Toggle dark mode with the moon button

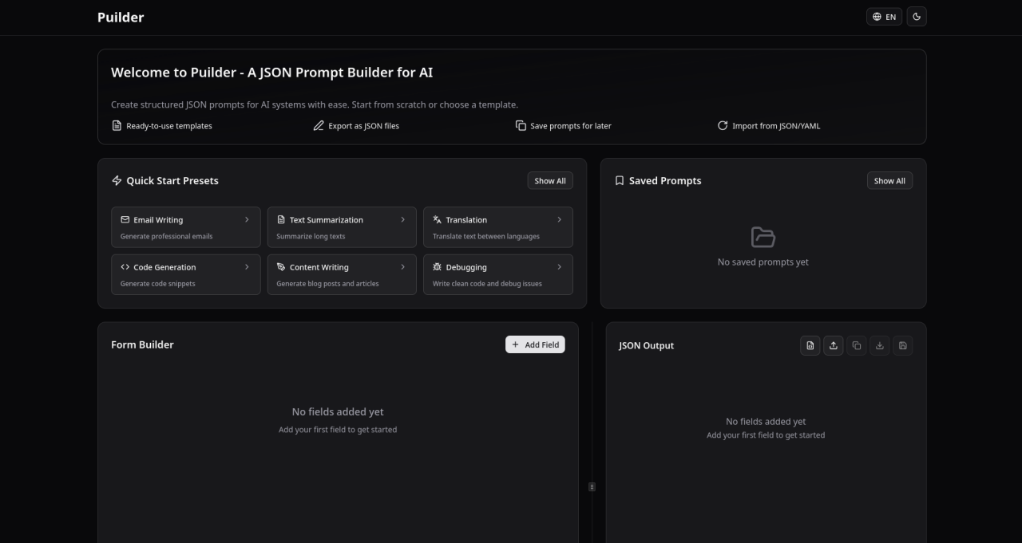(917, 17)
